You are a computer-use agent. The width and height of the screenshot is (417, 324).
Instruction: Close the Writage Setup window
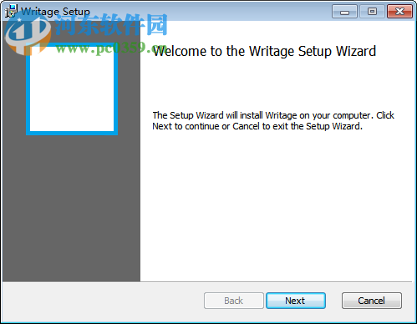(x=399, y=12)
